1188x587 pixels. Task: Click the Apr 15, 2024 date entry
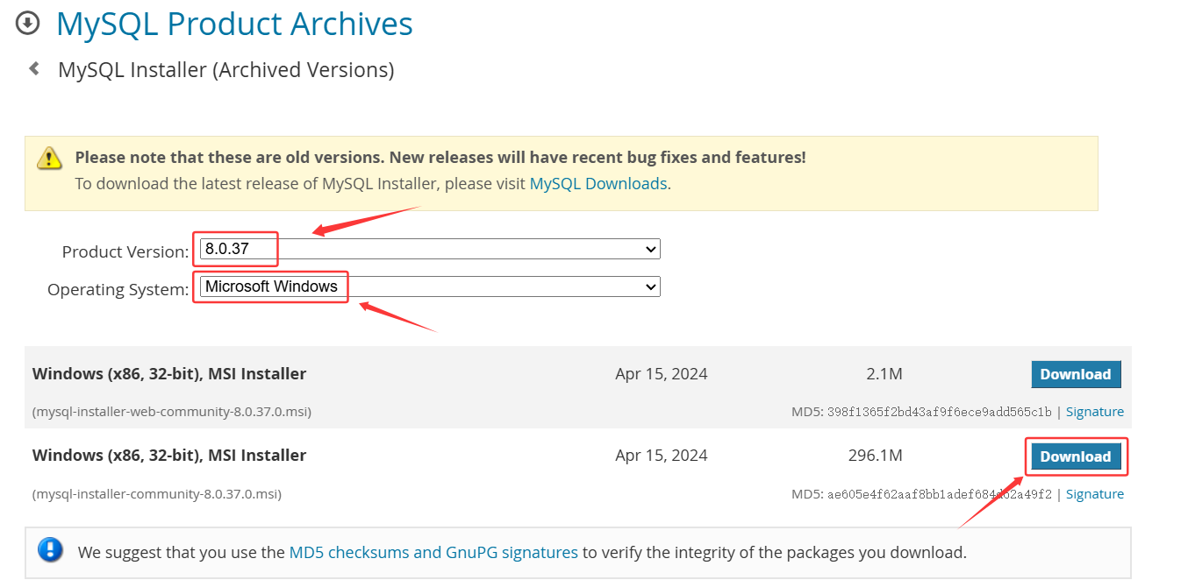(x=662, y=373)
